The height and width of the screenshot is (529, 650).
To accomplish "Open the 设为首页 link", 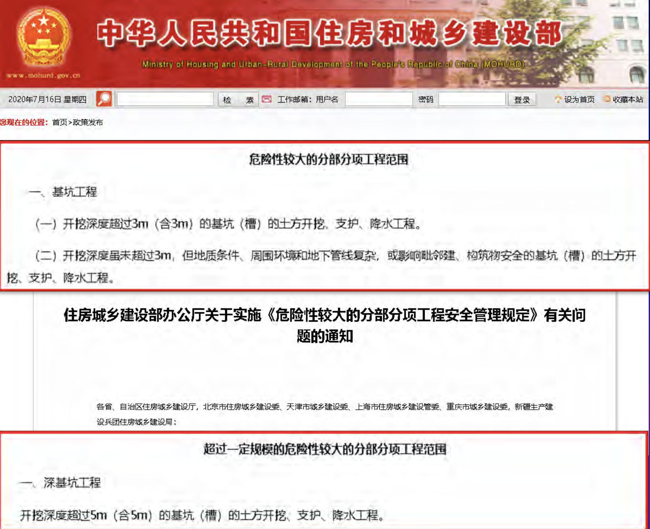I will pos(579,100).
